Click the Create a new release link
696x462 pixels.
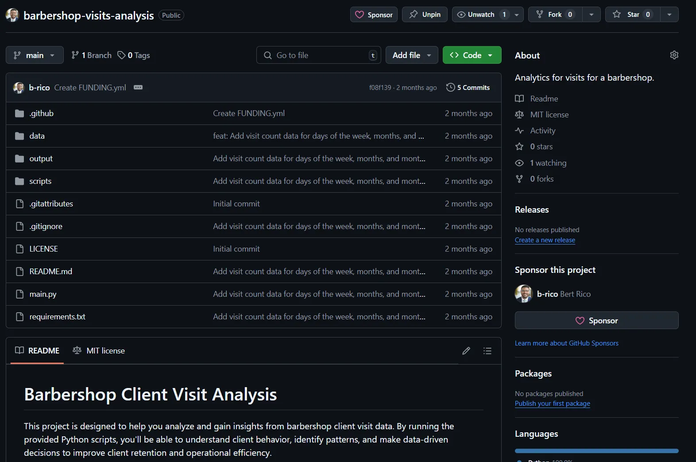[x=545, y=240]
